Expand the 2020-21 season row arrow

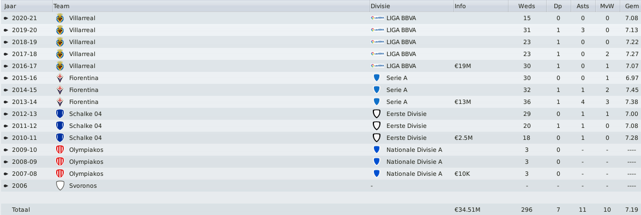click(5, 18)
